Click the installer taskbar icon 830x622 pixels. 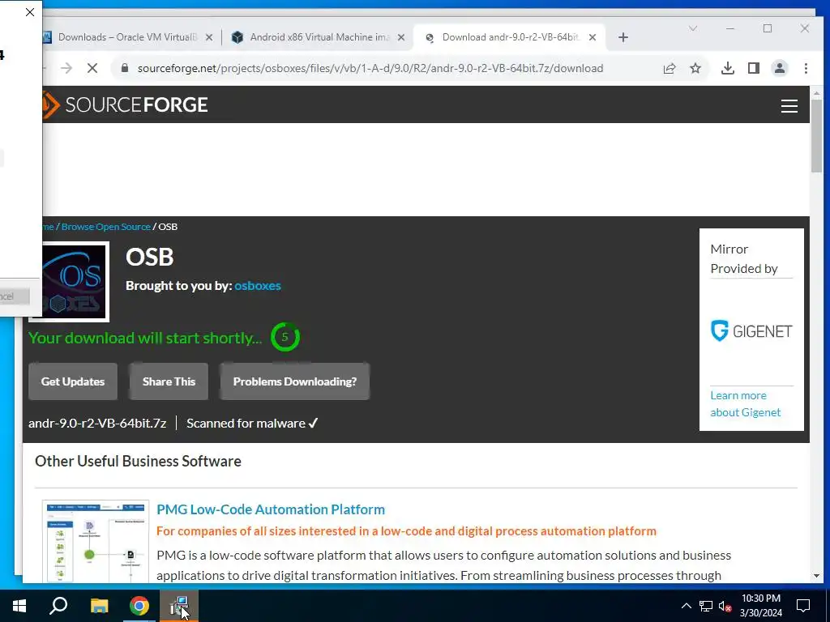point(179,606)
